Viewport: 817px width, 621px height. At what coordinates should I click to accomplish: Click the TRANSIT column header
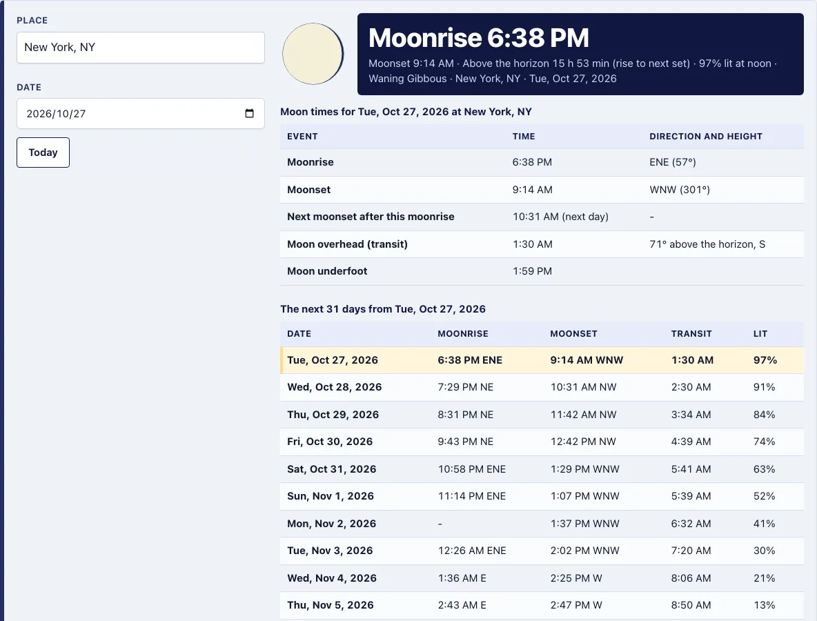coord(691,334)
